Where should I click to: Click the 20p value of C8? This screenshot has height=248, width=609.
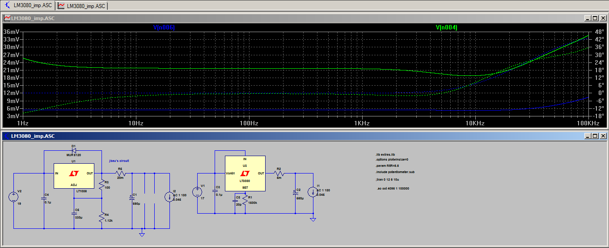(x=238, y=205)
